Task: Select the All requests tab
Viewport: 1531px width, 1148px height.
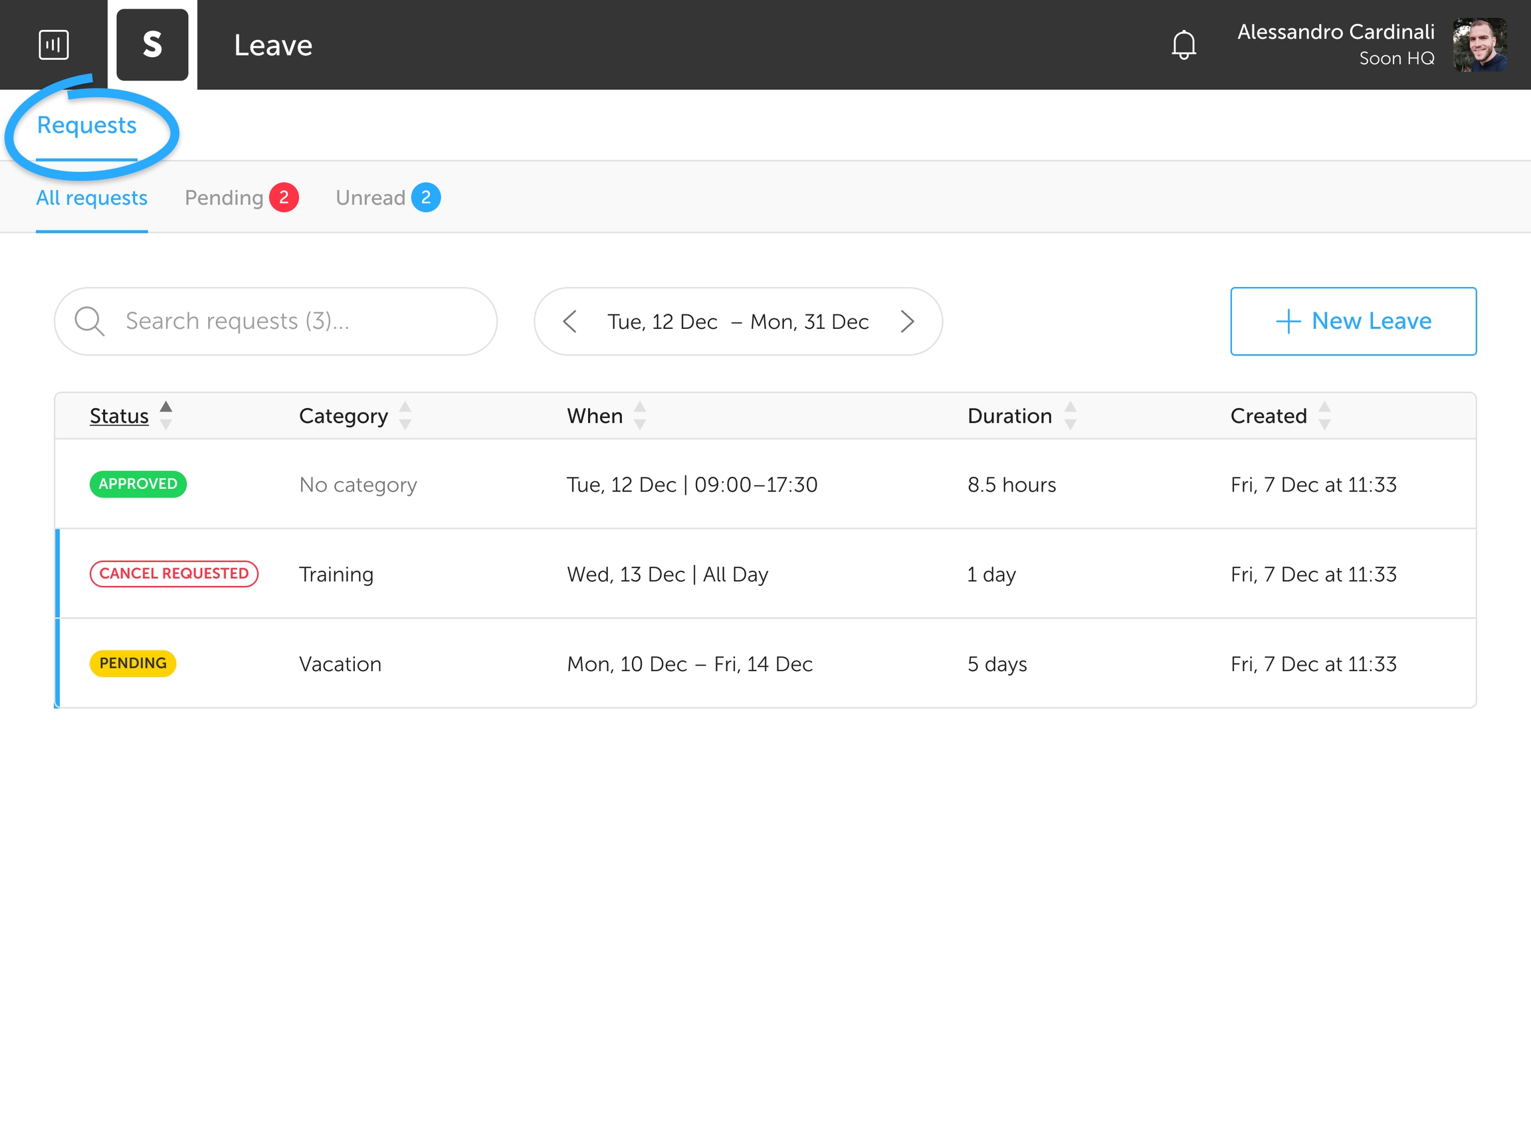Action: click(91, 198)
